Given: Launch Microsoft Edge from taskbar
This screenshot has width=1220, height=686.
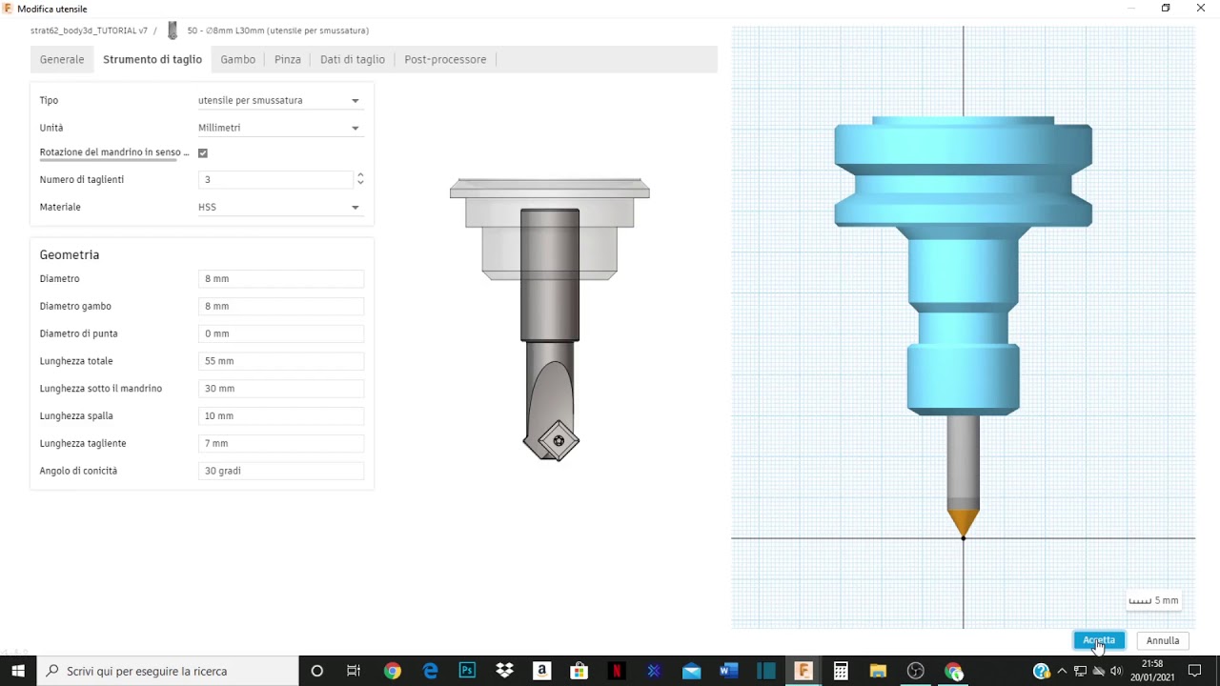Looking at the screenshot, I should [x=430, y=671].
